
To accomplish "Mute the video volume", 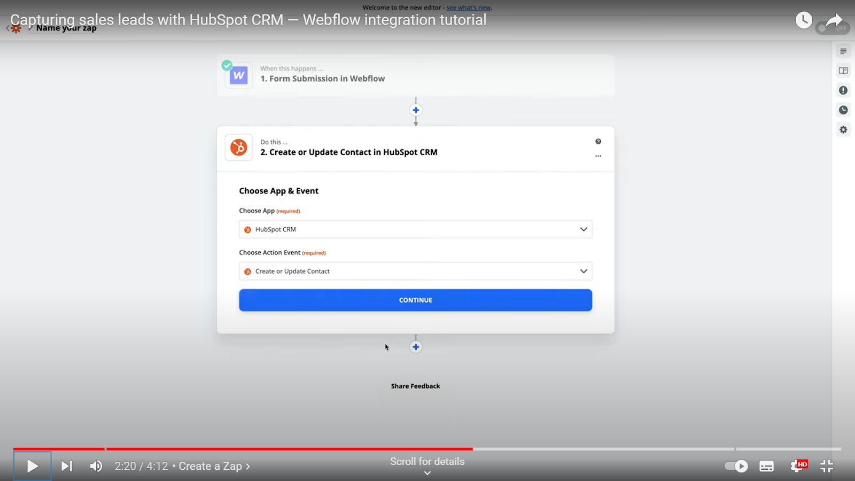I will (96, 466).
